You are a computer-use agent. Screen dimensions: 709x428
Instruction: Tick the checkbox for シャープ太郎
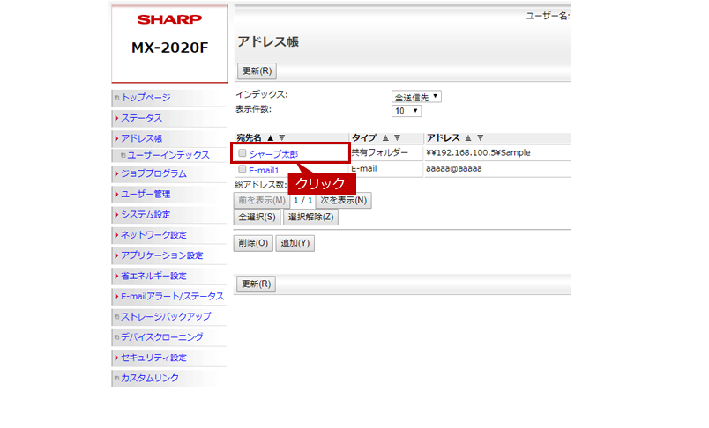pos(243,153)
